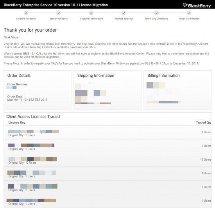Screen dimensions: 215x208
Task: Click the 'Order Details' panel heading
Action: pyautogui.click(x=19, y=76)
